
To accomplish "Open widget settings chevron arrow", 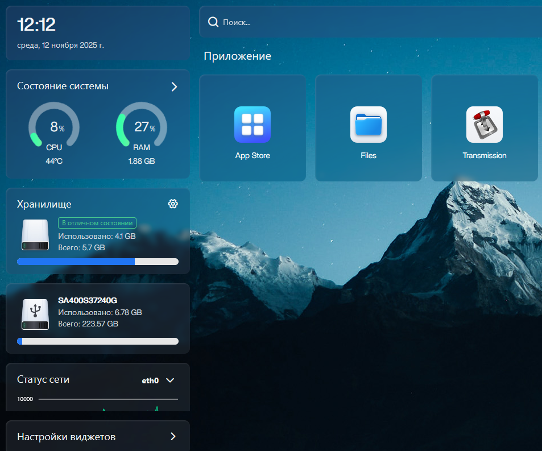I will coord(173,436).
